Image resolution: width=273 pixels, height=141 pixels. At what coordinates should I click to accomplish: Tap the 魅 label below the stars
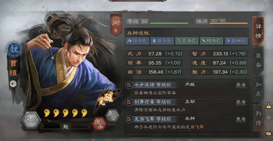[66, 127]
